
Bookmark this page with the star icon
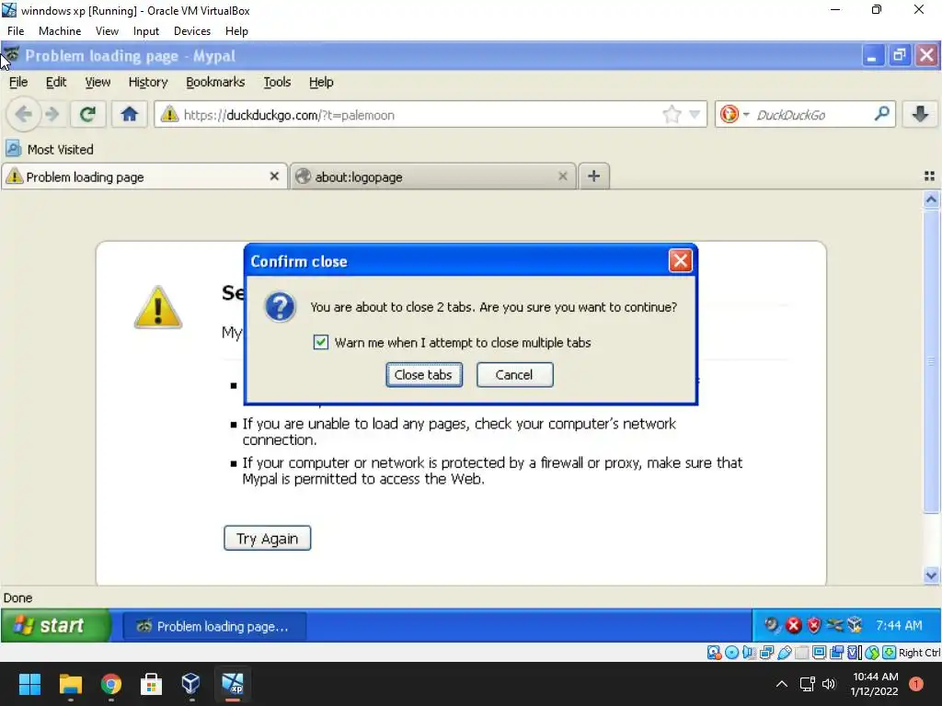click(672, 114)
